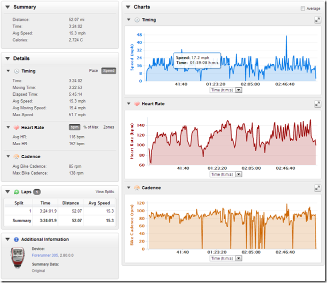Select the bpm heart rate view
Screen dimensions: 327x283
pyautogui.click(x=74, y=127)
